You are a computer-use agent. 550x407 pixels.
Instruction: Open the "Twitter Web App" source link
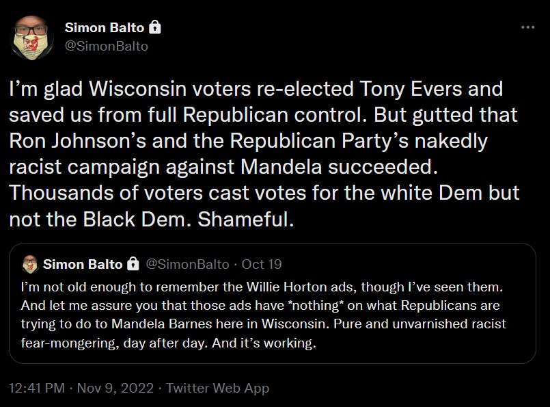pyautogui.click(x=217, y=388)
